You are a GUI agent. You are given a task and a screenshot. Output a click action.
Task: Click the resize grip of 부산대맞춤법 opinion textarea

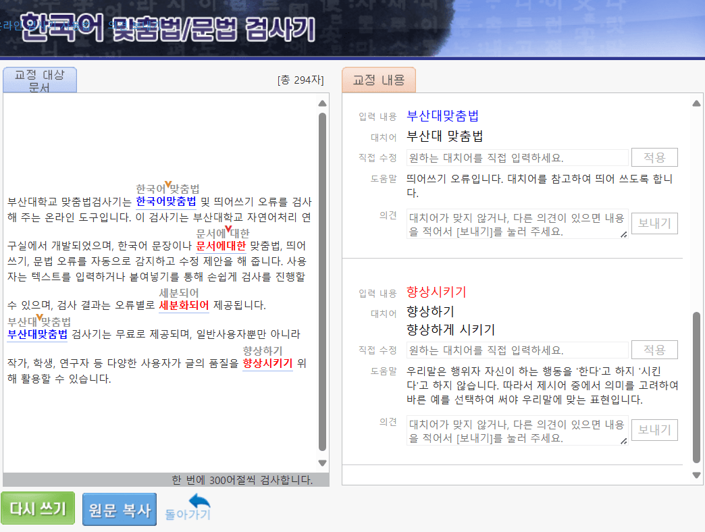(x=623, y=234)
